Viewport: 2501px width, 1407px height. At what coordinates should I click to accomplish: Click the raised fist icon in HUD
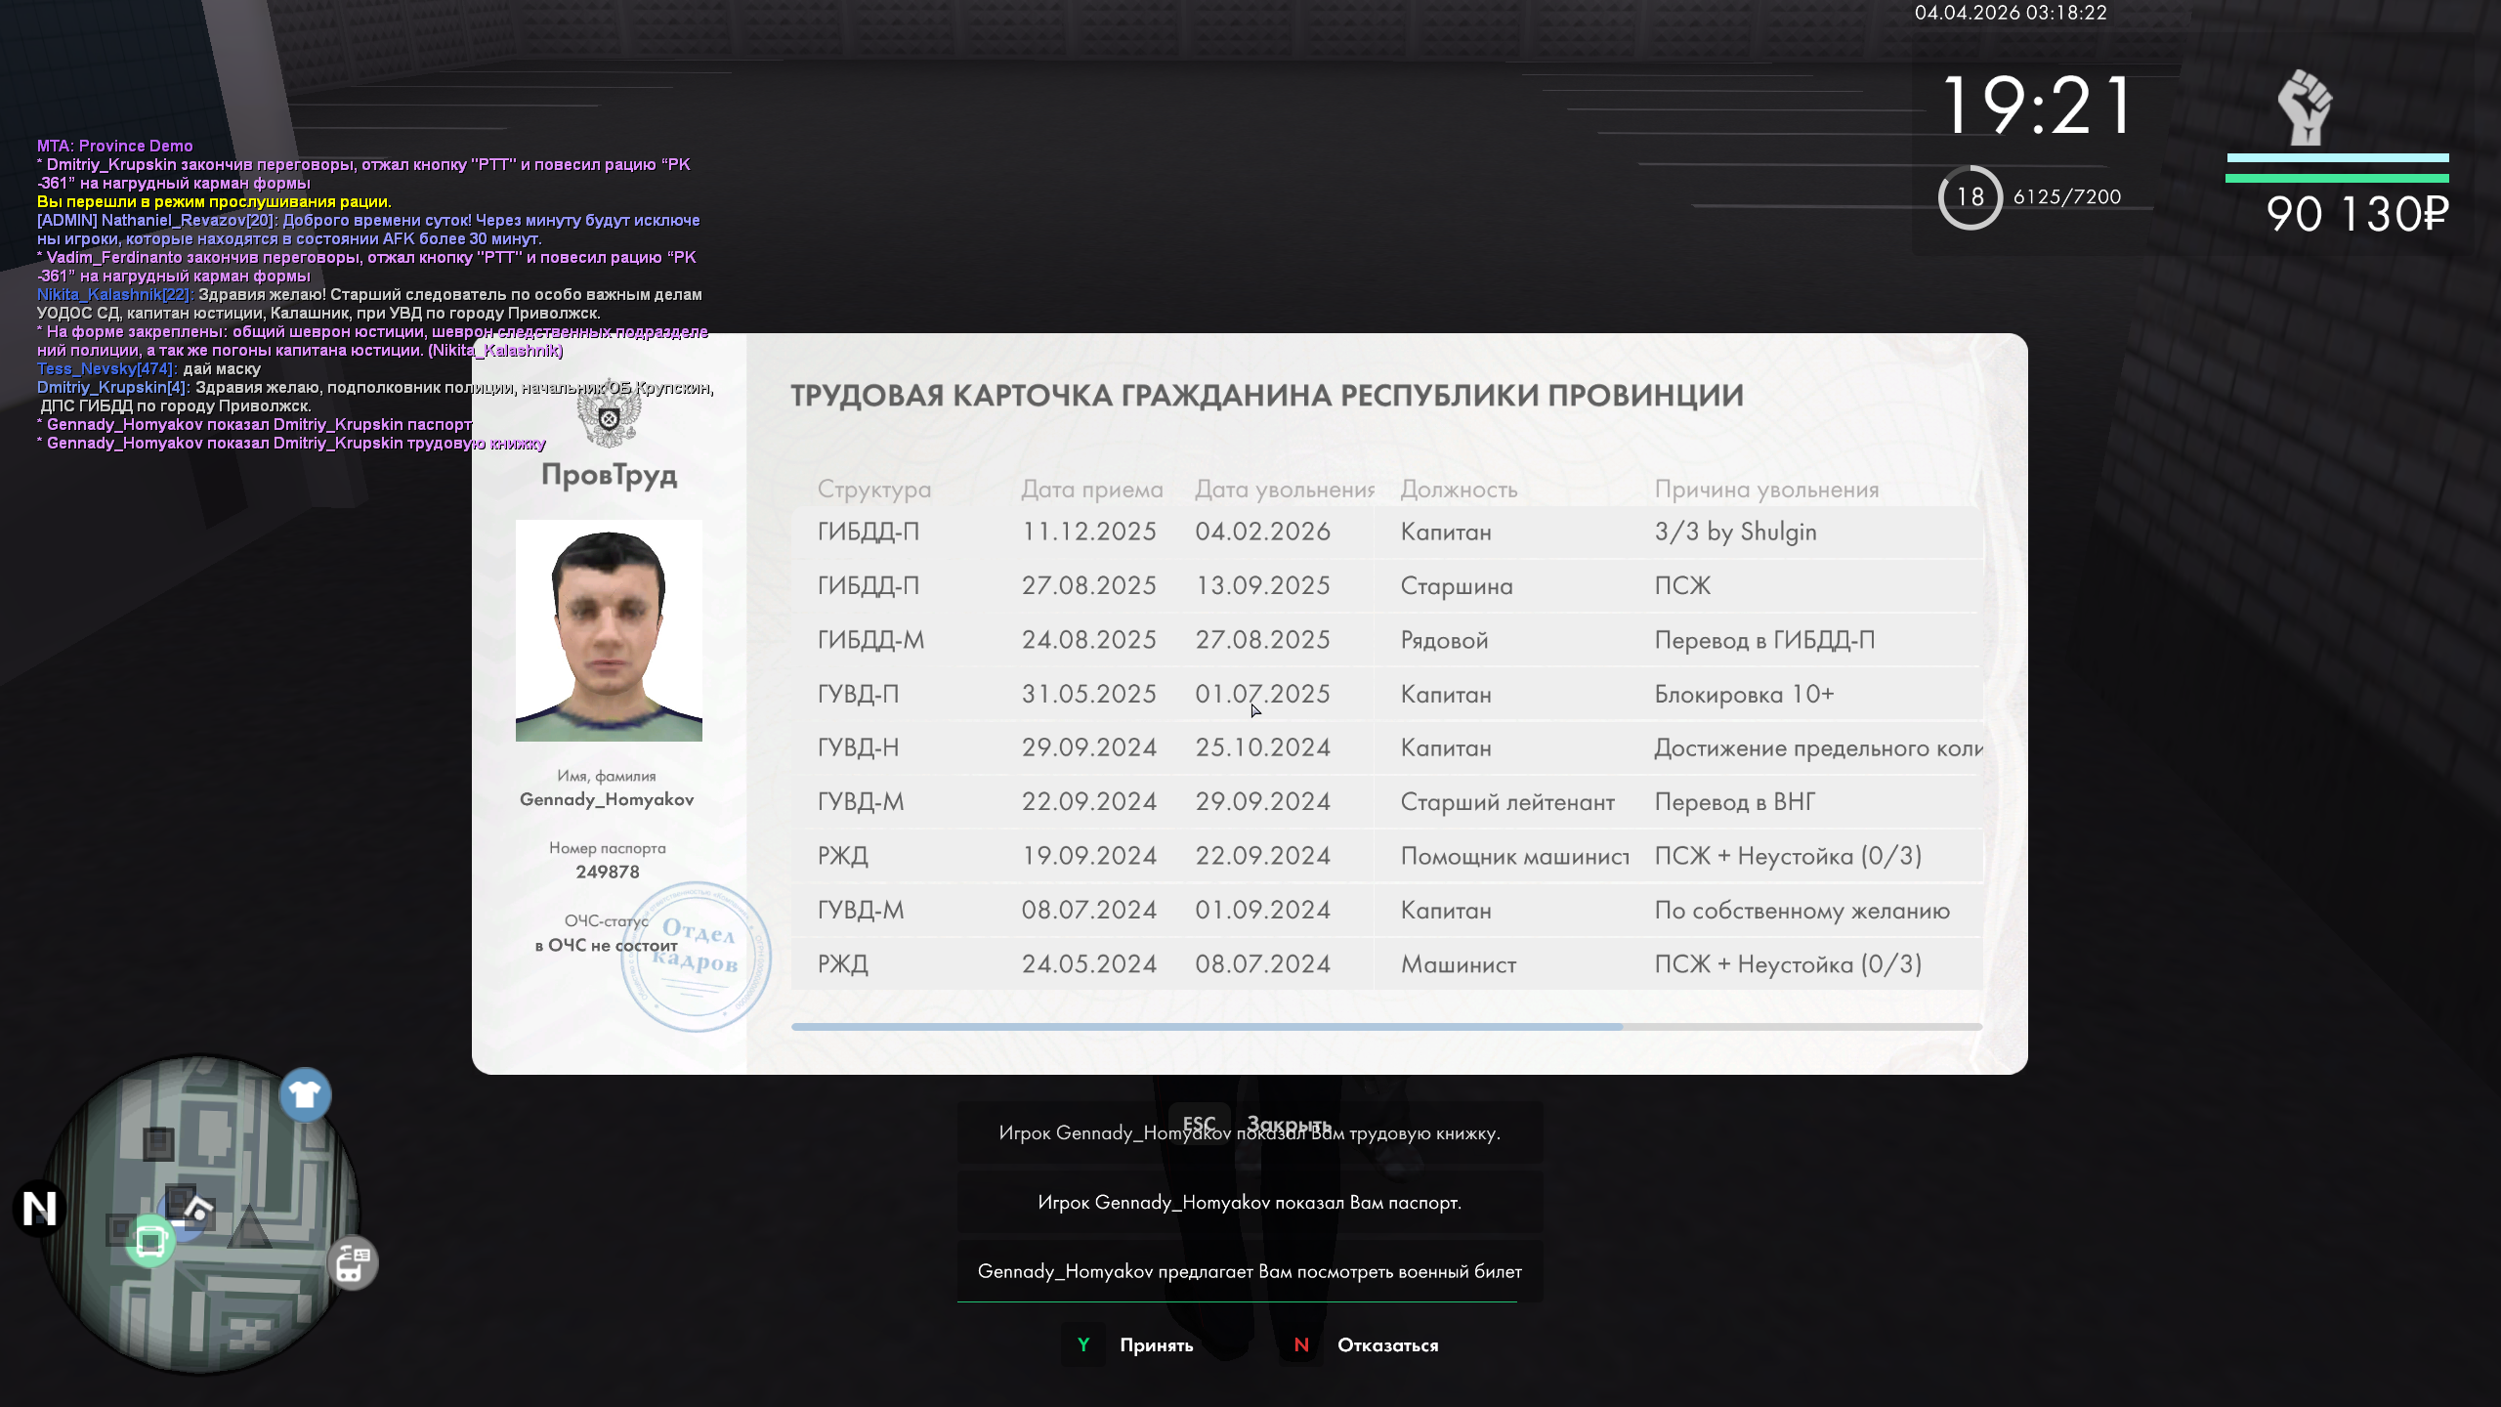(2305, 107)
